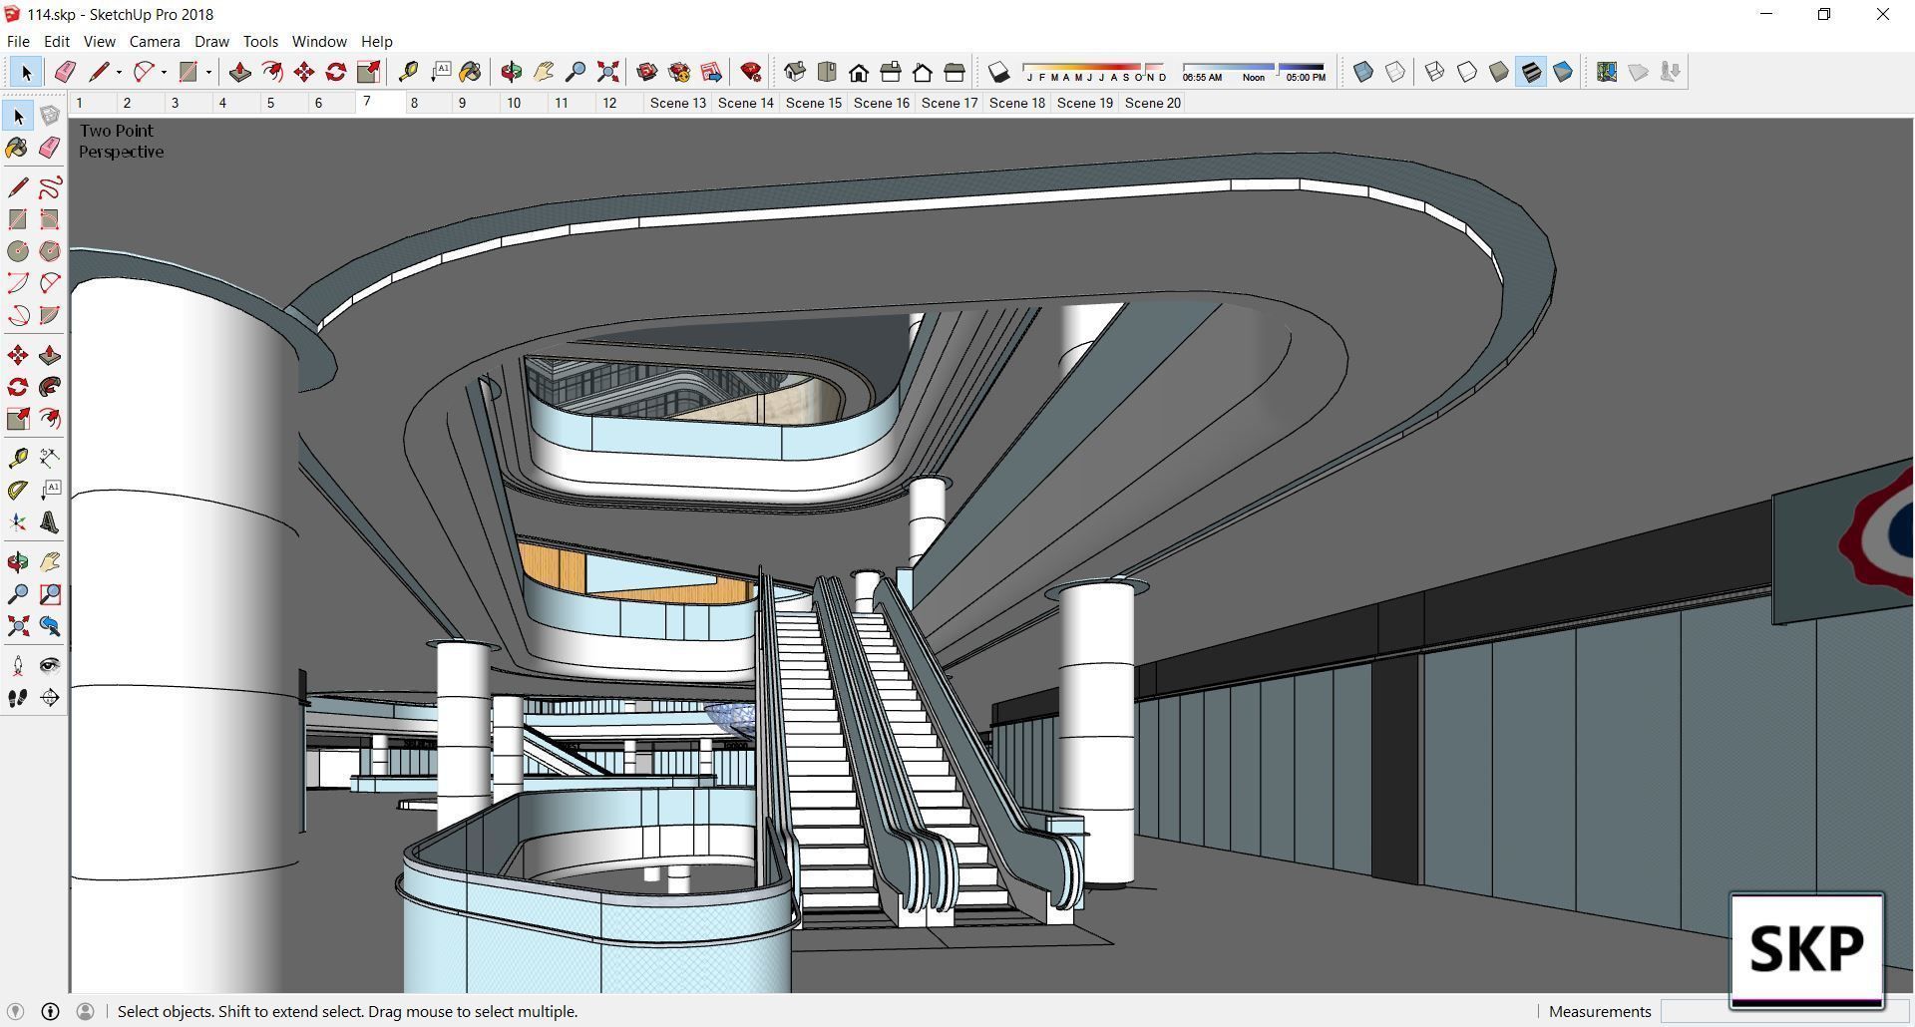Image resolution: width=1915 pixels, height=1027 pixels.
Task: Pick the Circle tool
Action: click(x=18, y=251)
